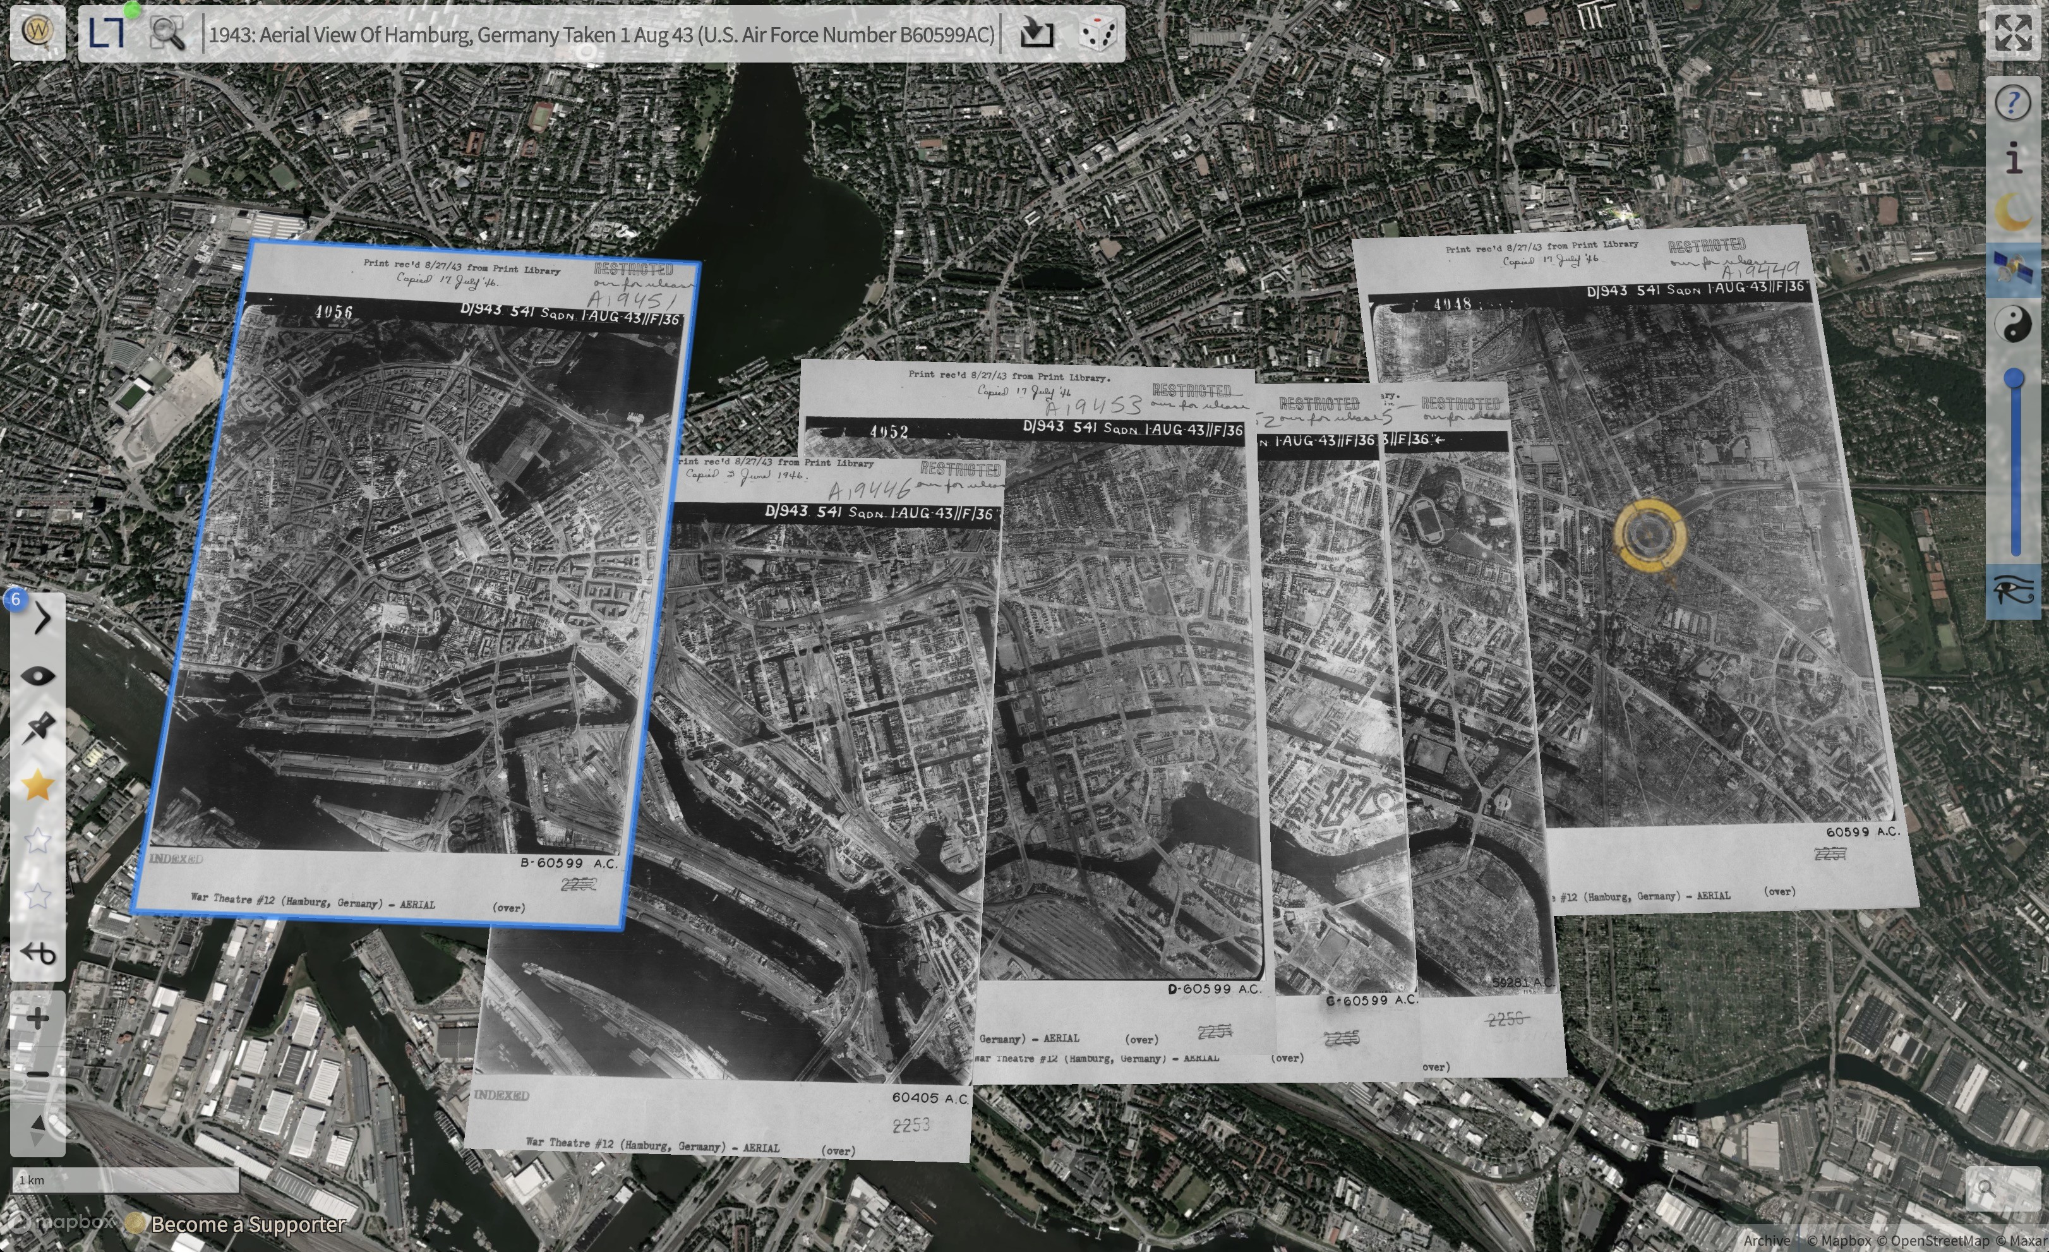Click the blue '6' item count badge
The image size is (2049, 1252).
pos(15,599)
